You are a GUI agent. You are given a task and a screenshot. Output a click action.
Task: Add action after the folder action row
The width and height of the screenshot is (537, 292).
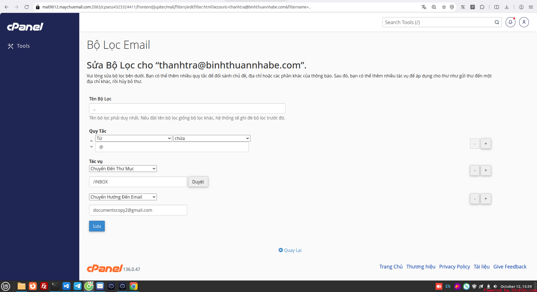pyautogui.click(x=486, y=170)
